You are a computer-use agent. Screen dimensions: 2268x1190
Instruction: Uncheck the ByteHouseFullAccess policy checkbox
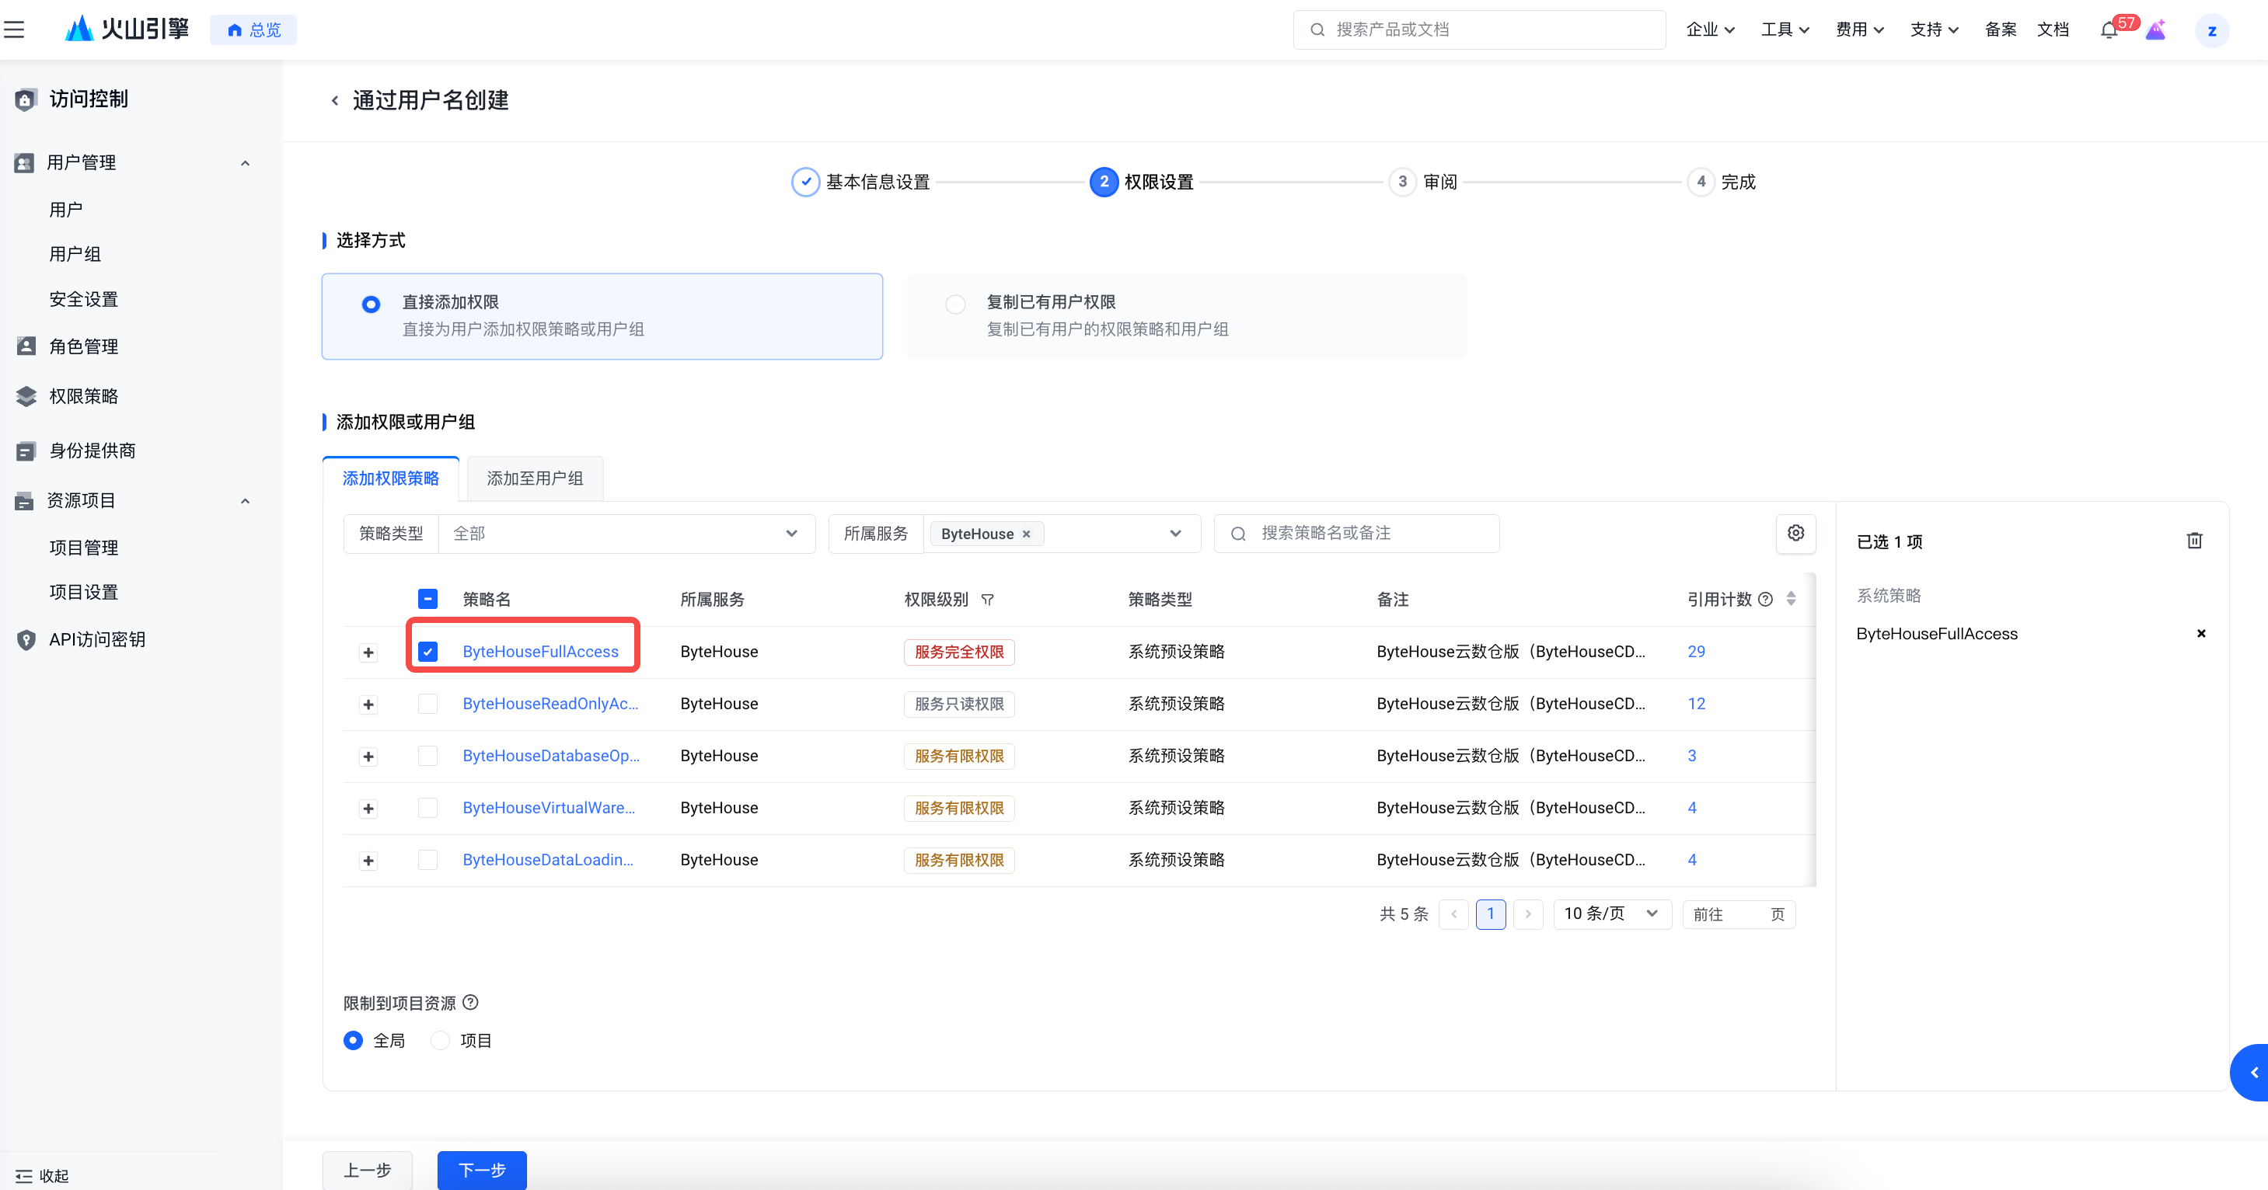(x=428, y=652)
